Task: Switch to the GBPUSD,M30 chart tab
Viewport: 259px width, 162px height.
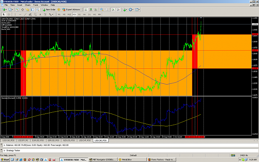Action: click(x=53, y=140)
